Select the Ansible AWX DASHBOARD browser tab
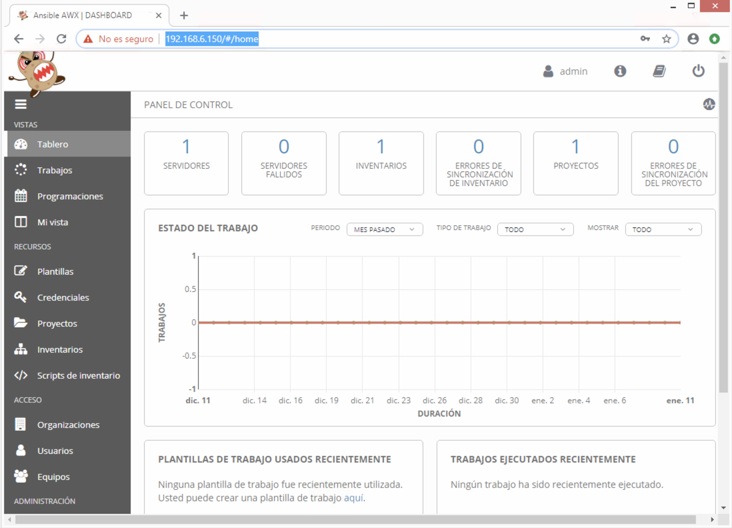732x528 pixels. 89,15
